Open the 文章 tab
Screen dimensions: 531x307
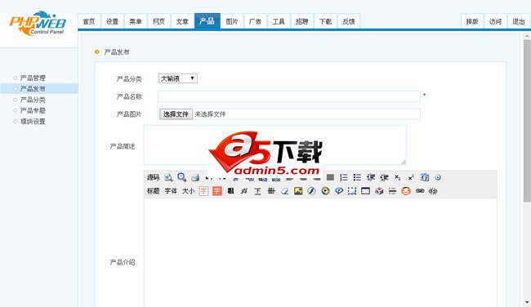pyautogui.click(x=182, y=21)
